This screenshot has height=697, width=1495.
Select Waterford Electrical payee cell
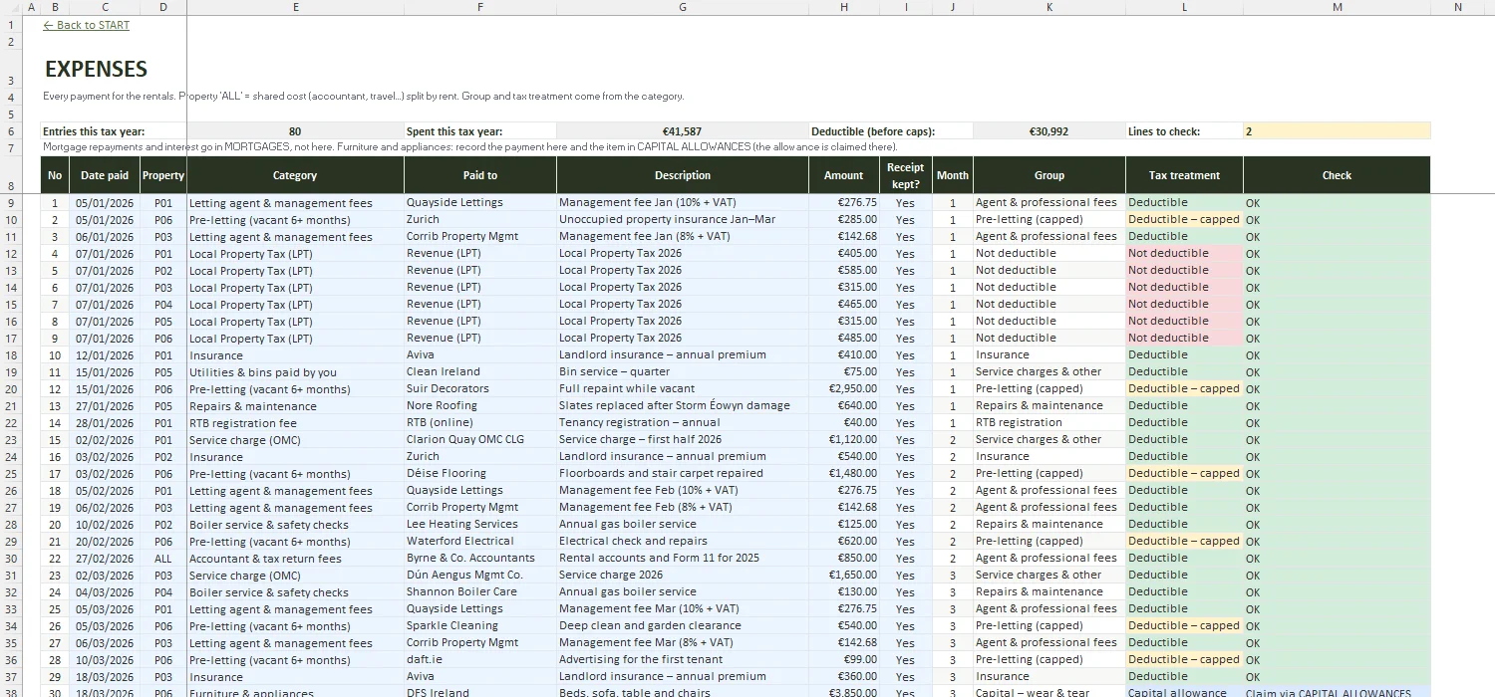click(x=480, y=541)
